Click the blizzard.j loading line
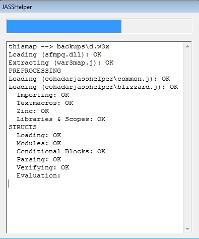The image size is (199, 239). [93, 87]
